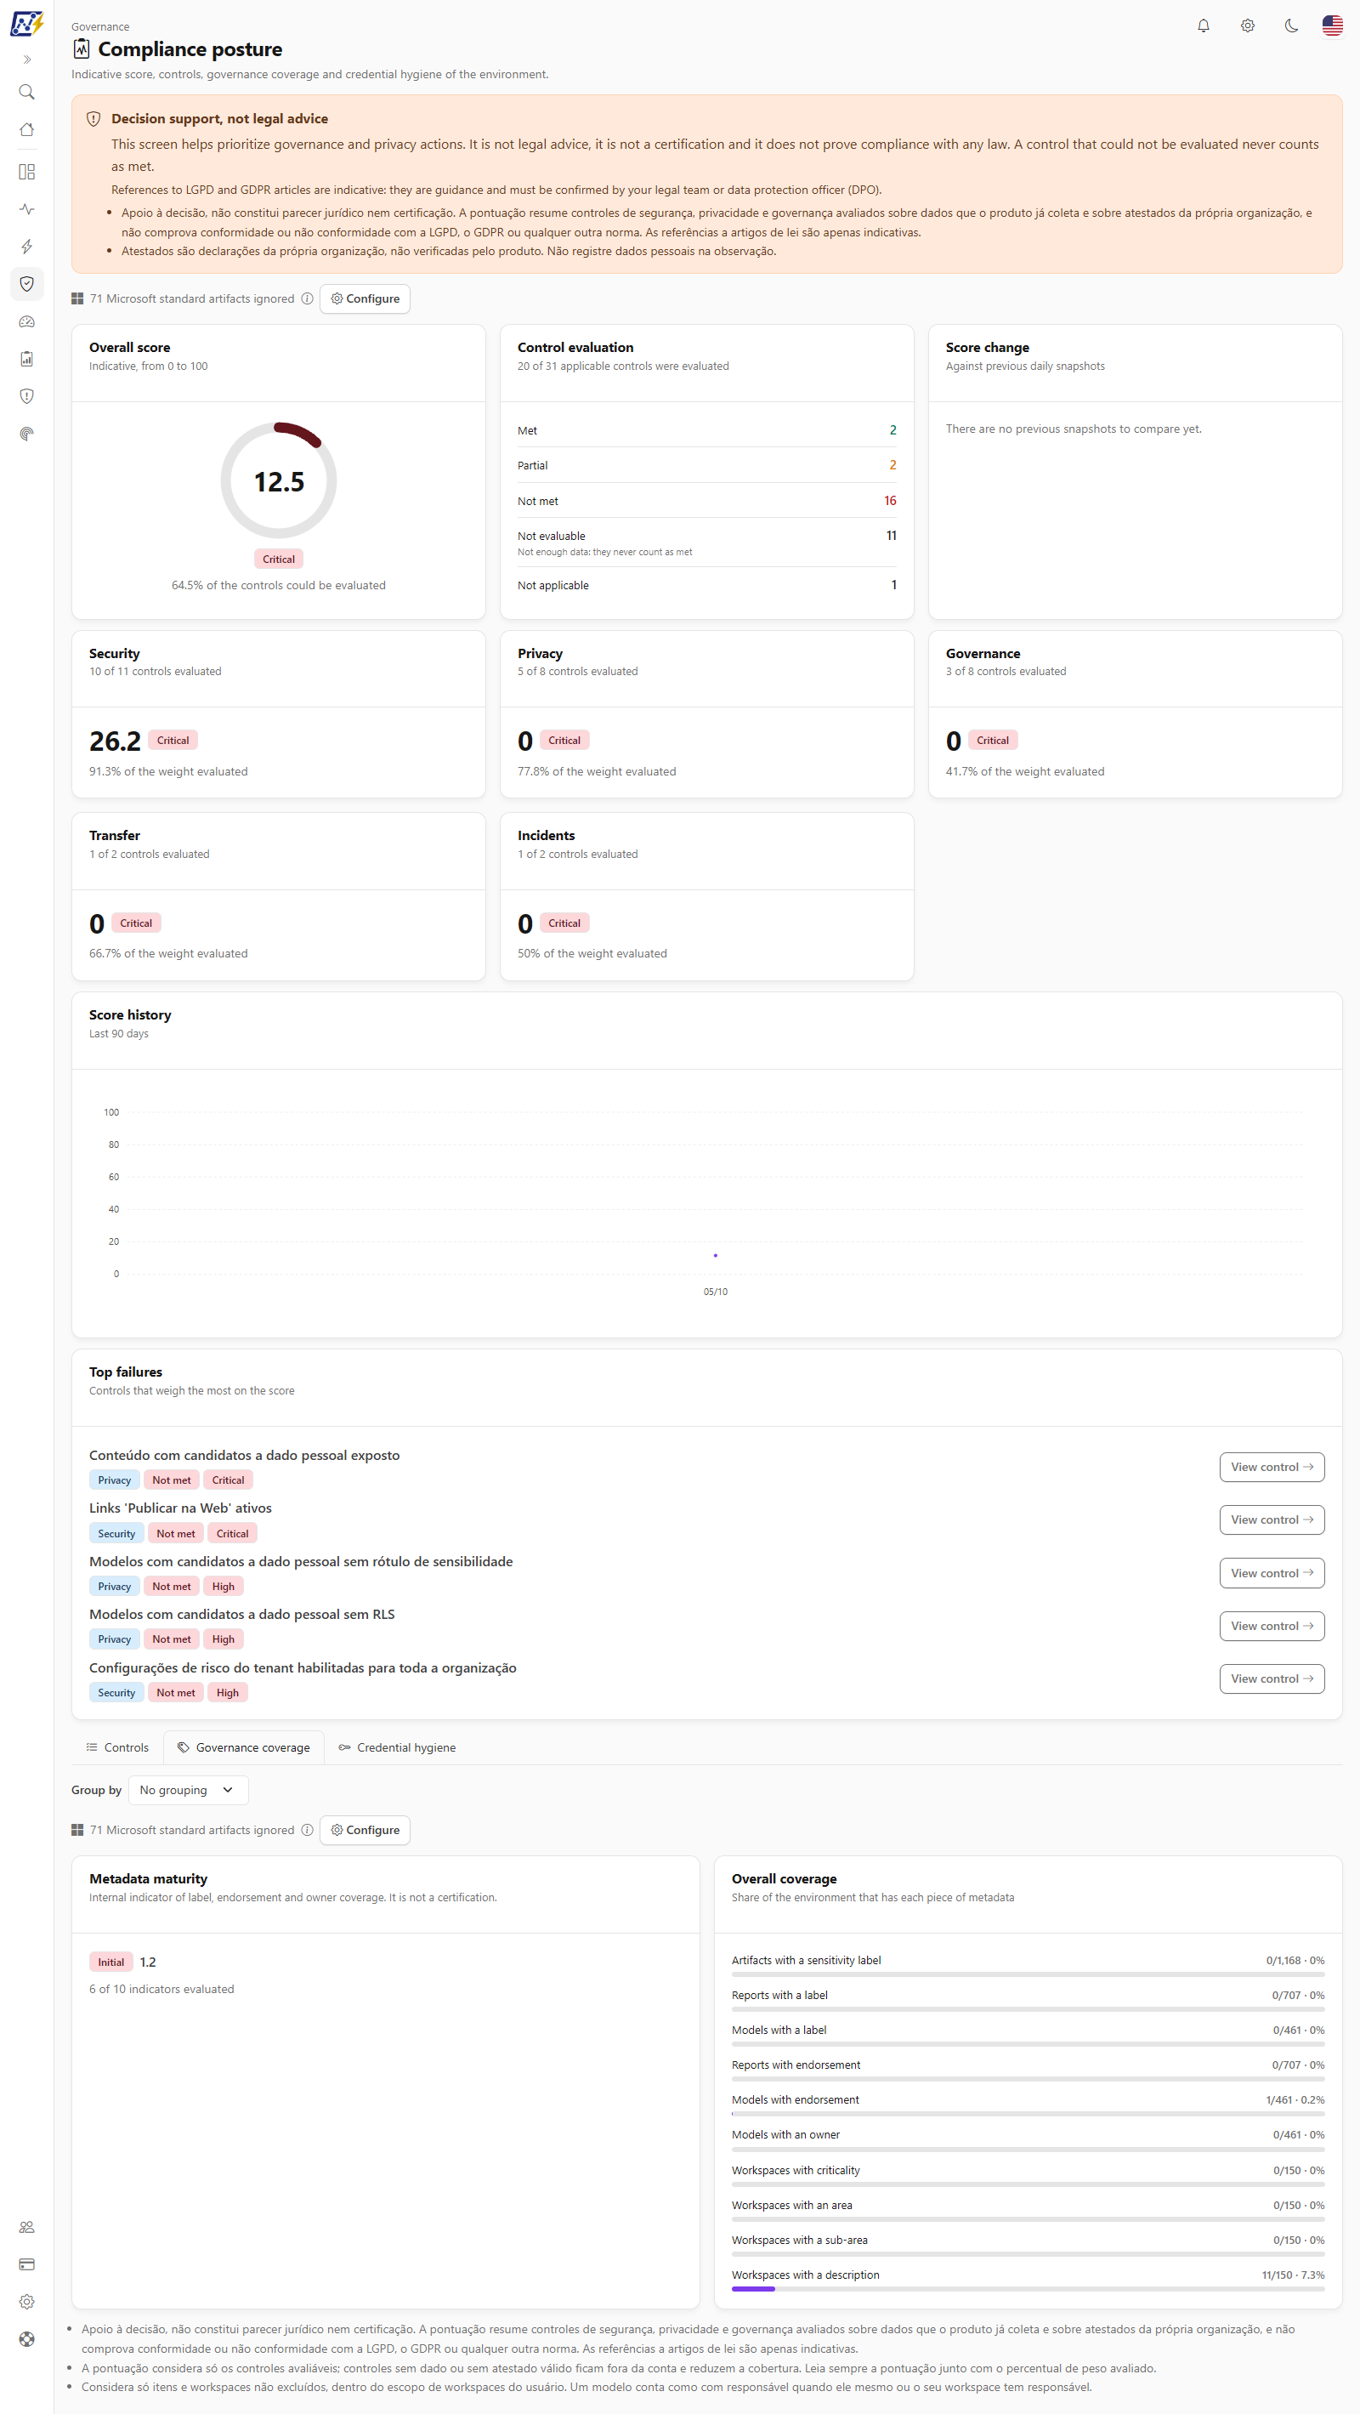Go to the Home house icon
Image resolution: width=1360 pixels, height=2414 pixels.
click(26, 129)
